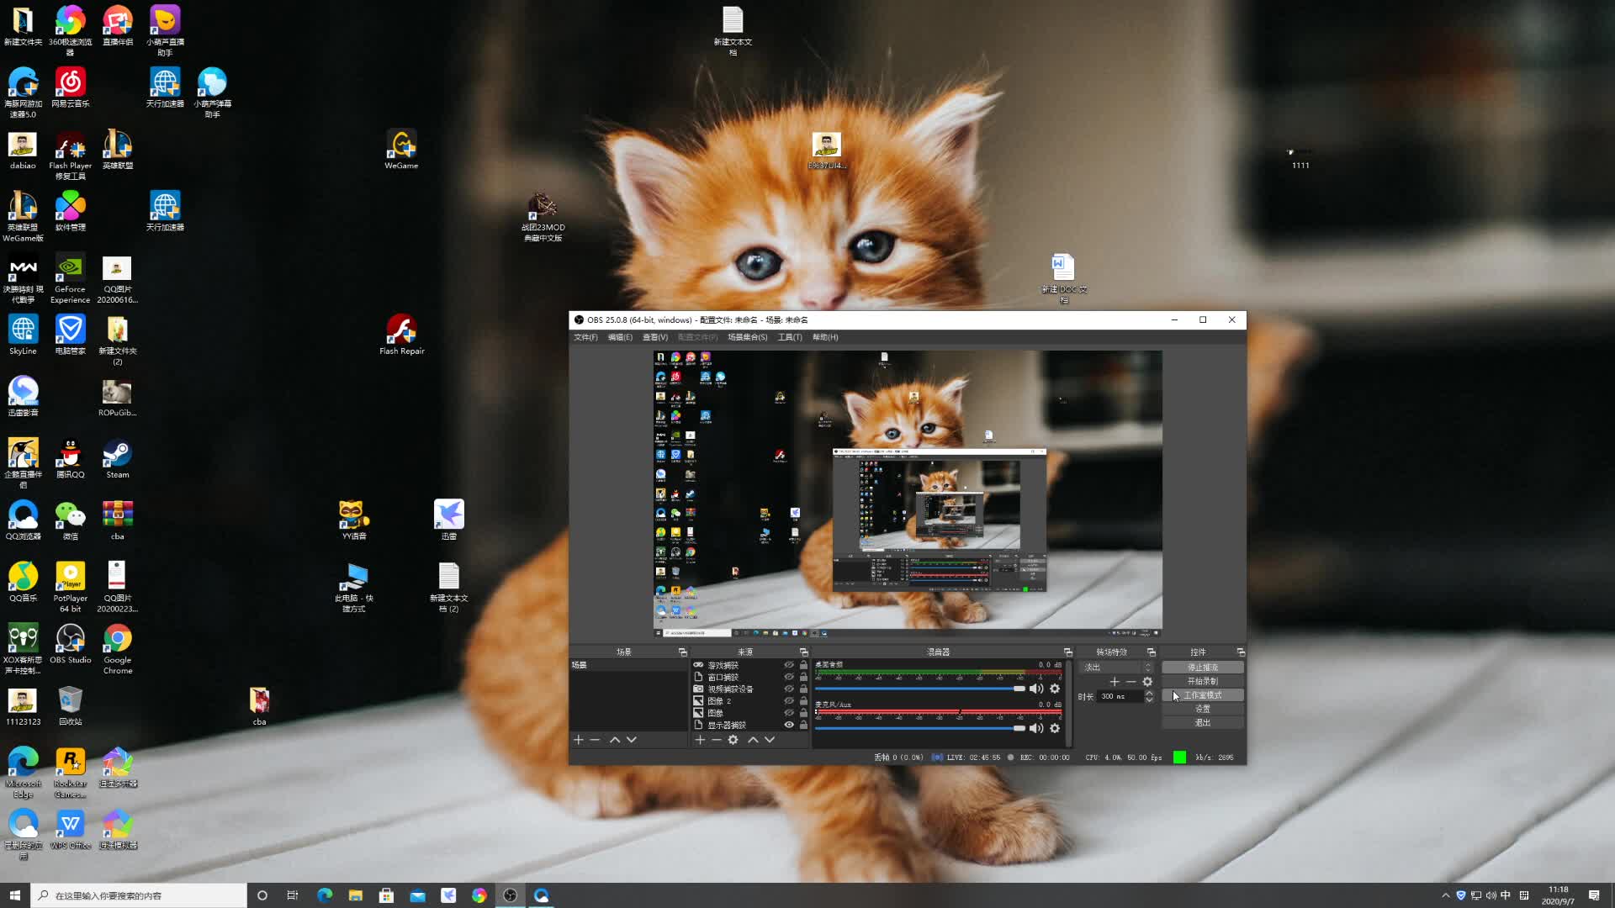The image size is (1615, 908).
Task: Show the 视频捕获设备 source with the eye
Action: 789,689
